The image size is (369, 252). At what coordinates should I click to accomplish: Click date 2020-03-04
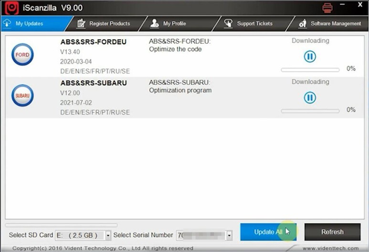pos(76,61)
